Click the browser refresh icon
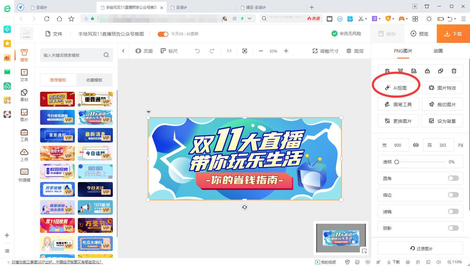The image size is (470, 266). [x=47, y=19]
